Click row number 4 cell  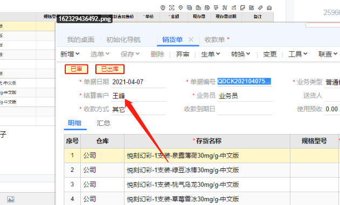(x=72, y=199)
